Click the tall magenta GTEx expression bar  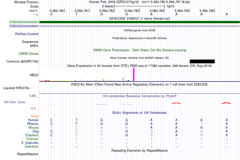pyautogui.click(x=134, y=74)
